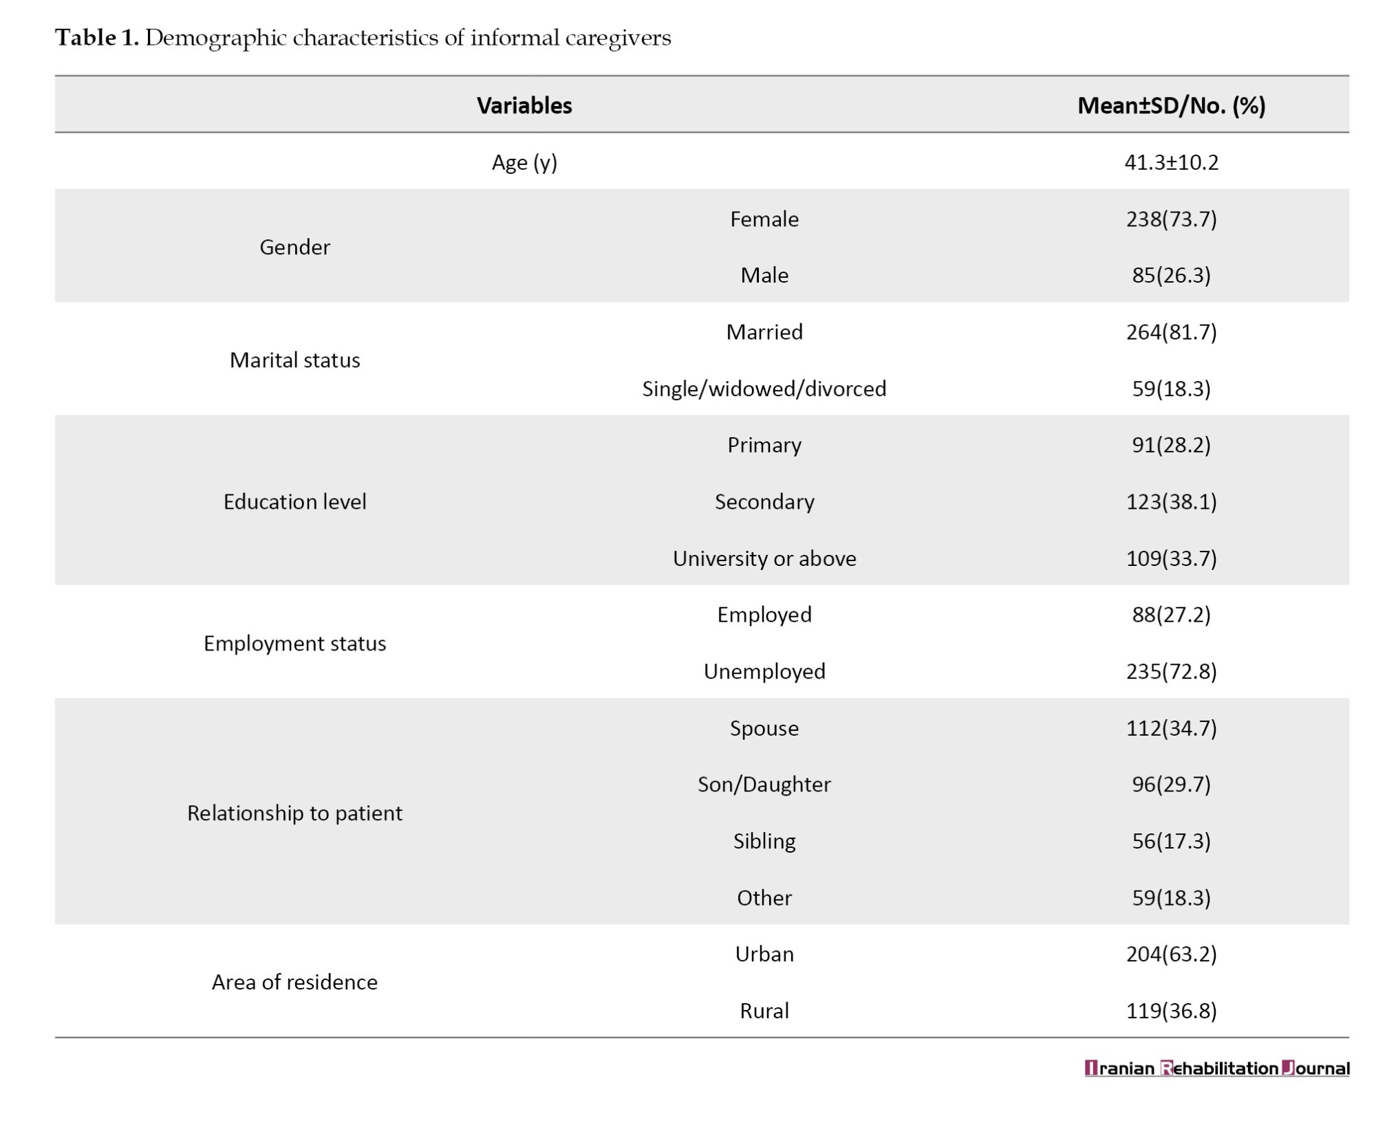Select the Marital status label

pyautogui.click(x=294, y=360)
